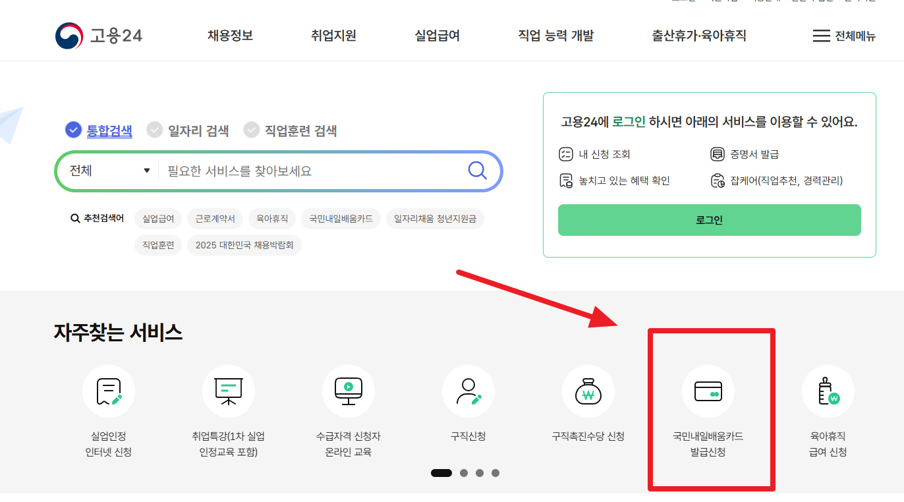Open the 국민내일배움카드 recommended keyword link
The width and height of the screenshot is (904, 502).
pos(341,218)
